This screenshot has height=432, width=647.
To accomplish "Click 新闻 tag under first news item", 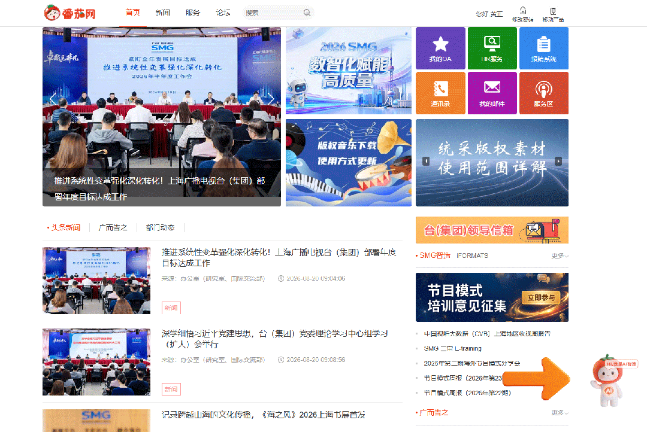I will 171,308.
